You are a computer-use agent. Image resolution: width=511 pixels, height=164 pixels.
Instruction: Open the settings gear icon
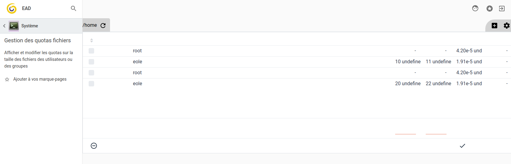(x=506, y=26)
